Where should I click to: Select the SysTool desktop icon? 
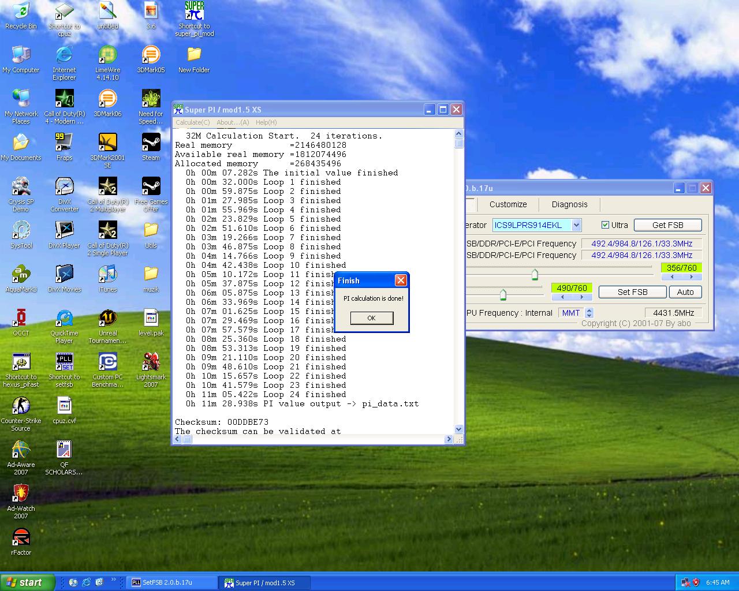point(21,235)
